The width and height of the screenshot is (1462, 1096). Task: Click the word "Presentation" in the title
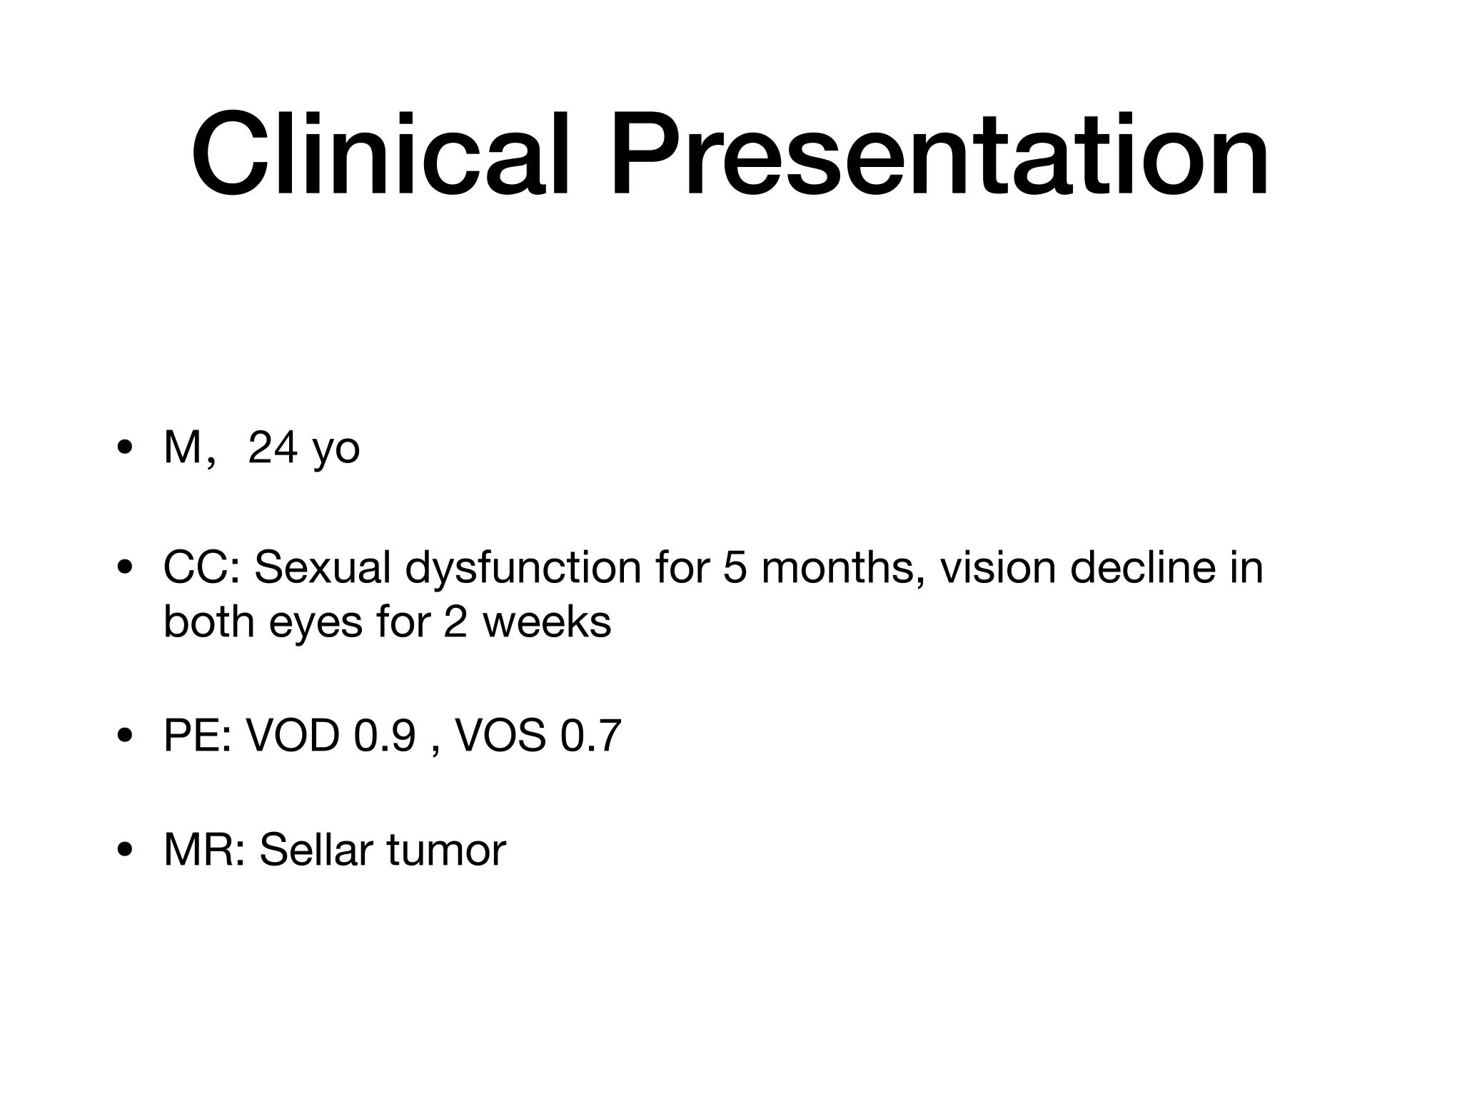pos(939,153)
